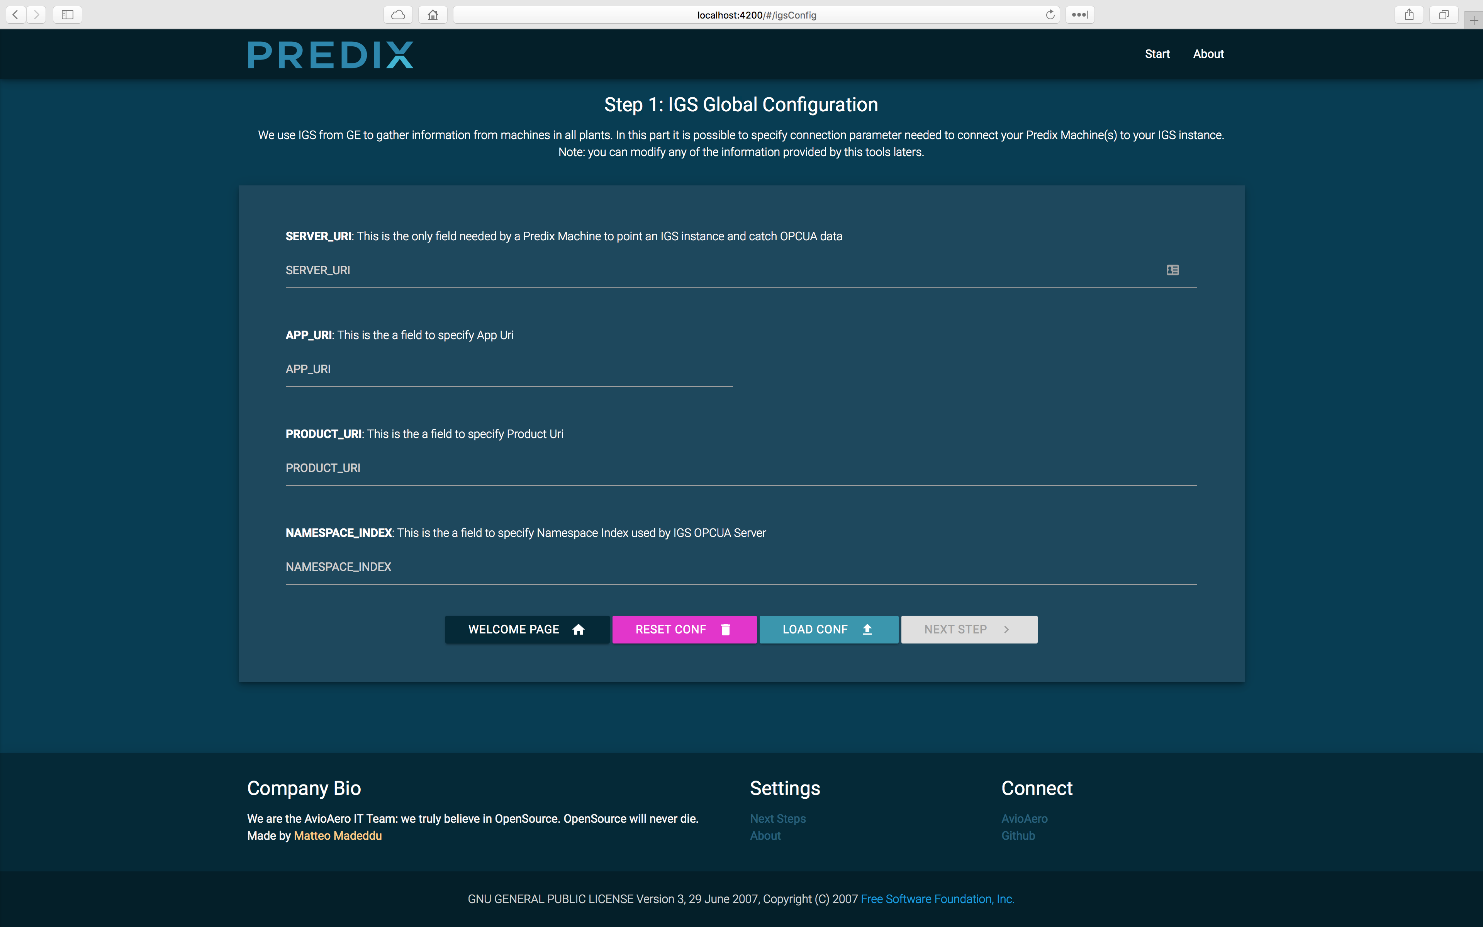Toggle the Safari sidebar icon
The image size is (1483, 927).
coord(68,15)
